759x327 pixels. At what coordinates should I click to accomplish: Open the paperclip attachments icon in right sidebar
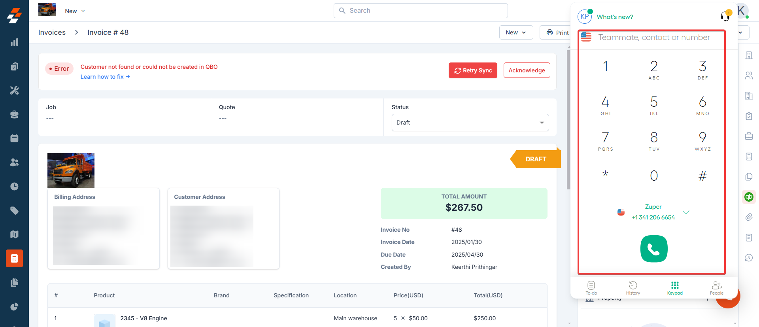(749, 217)
